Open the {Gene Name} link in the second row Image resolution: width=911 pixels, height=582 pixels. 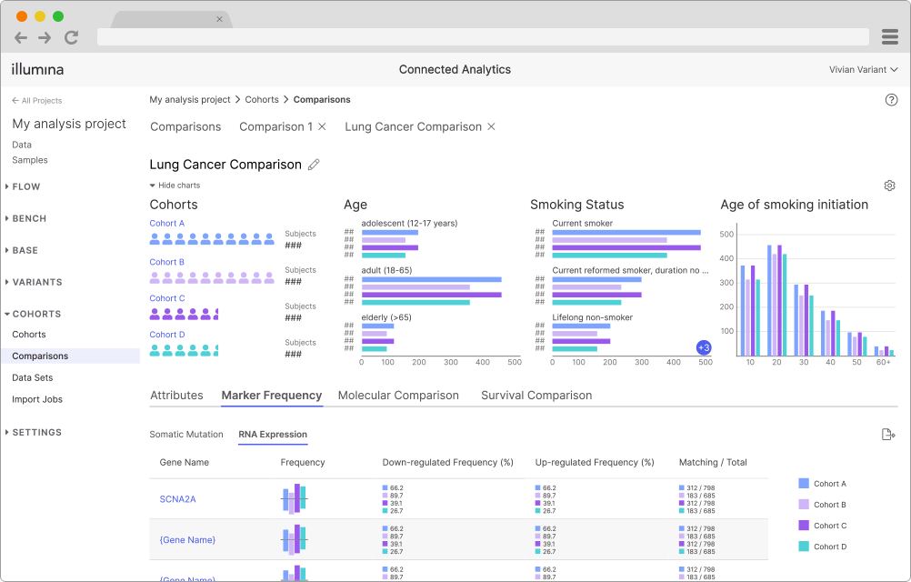point(187,540)
